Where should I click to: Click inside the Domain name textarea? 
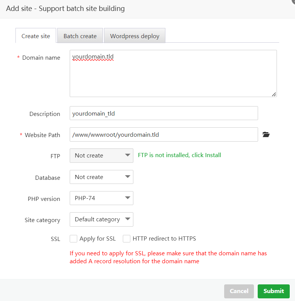point(173,73)
